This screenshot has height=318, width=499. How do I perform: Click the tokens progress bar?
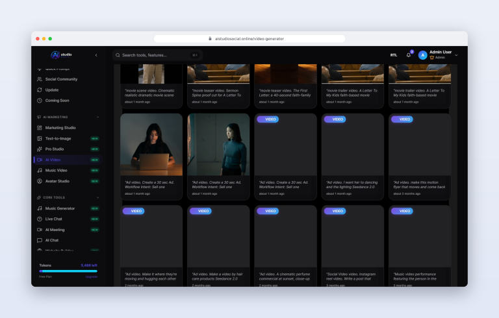[68, 271]
